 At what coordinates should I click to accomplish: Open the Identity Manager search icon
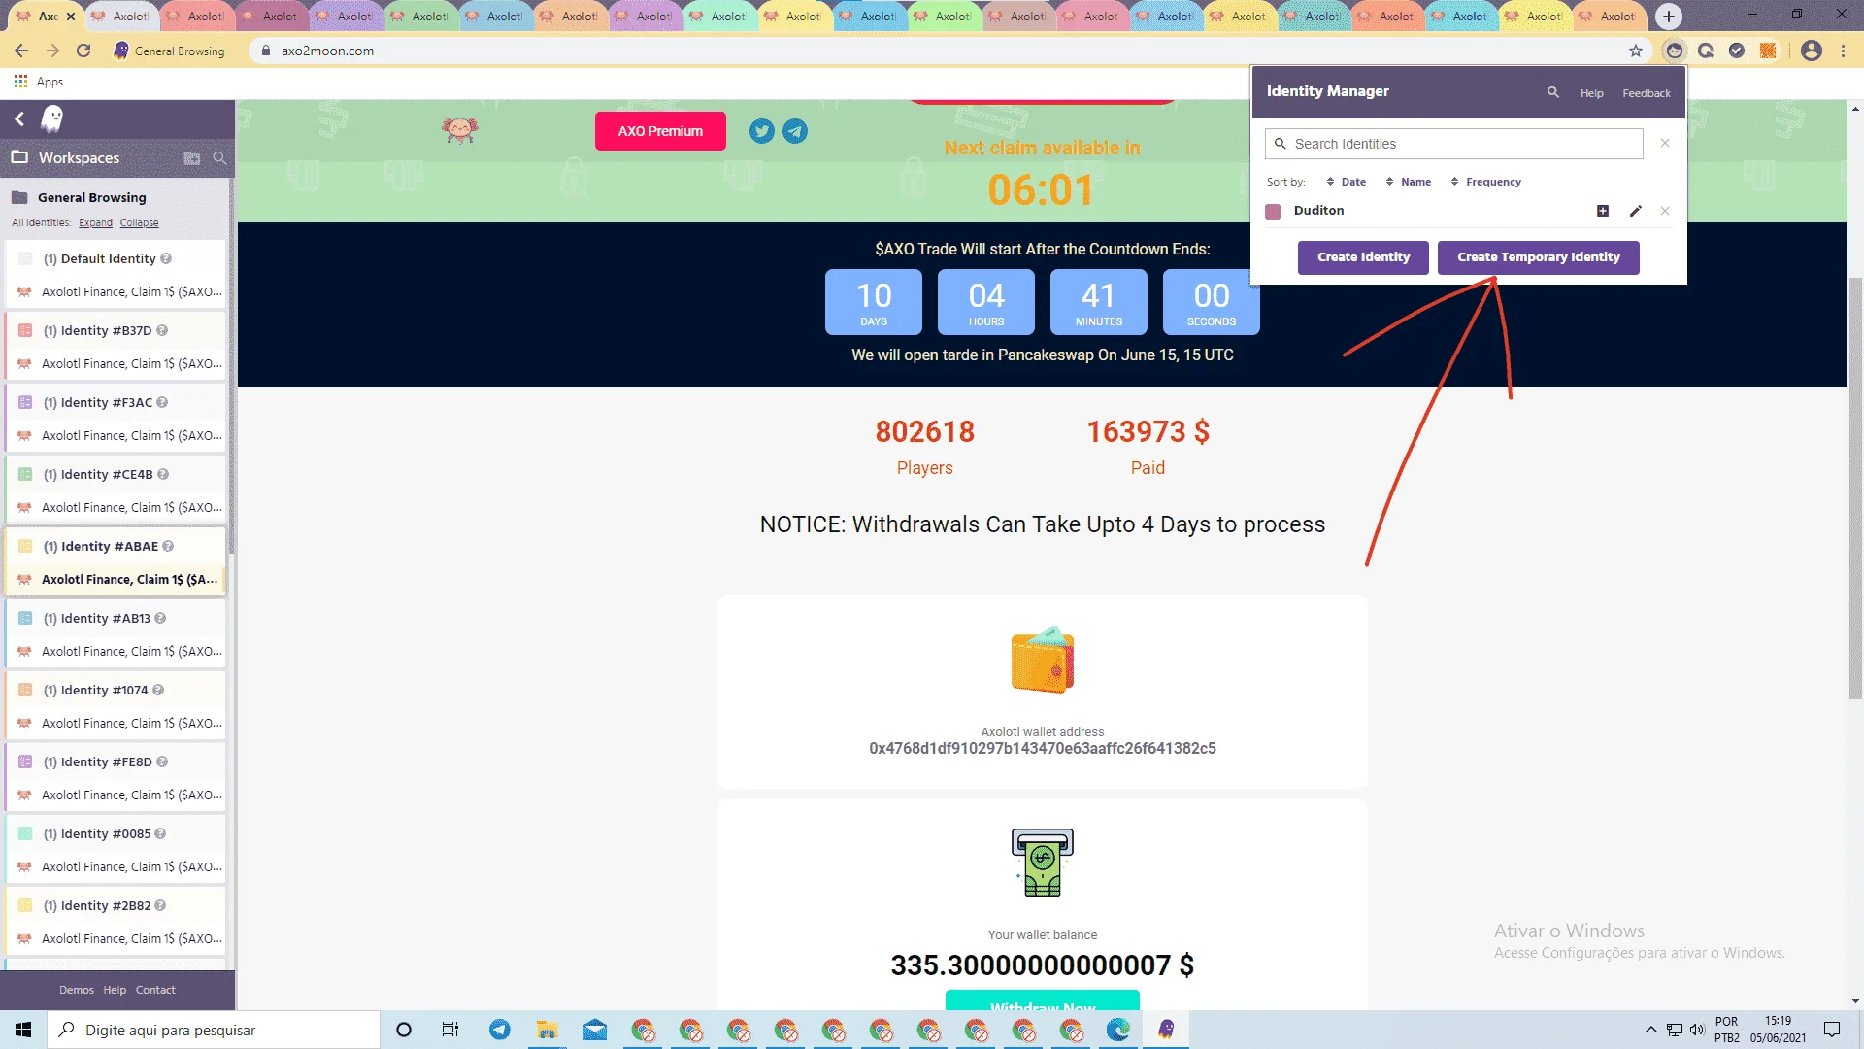coord(1553,92)
